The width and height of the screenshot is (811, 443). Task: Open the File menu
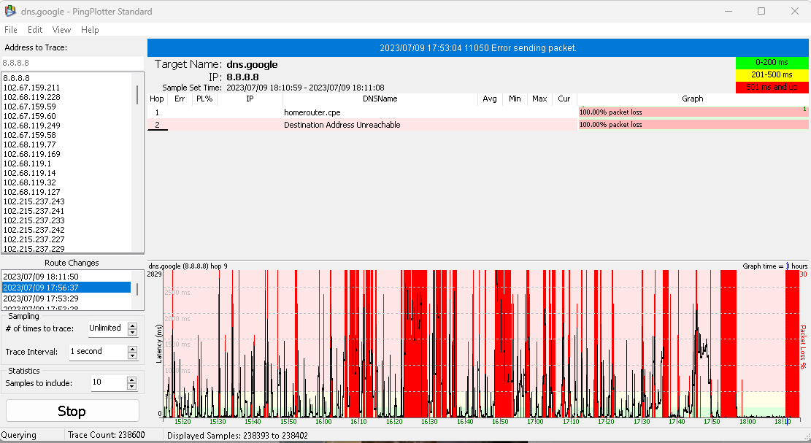11,30
